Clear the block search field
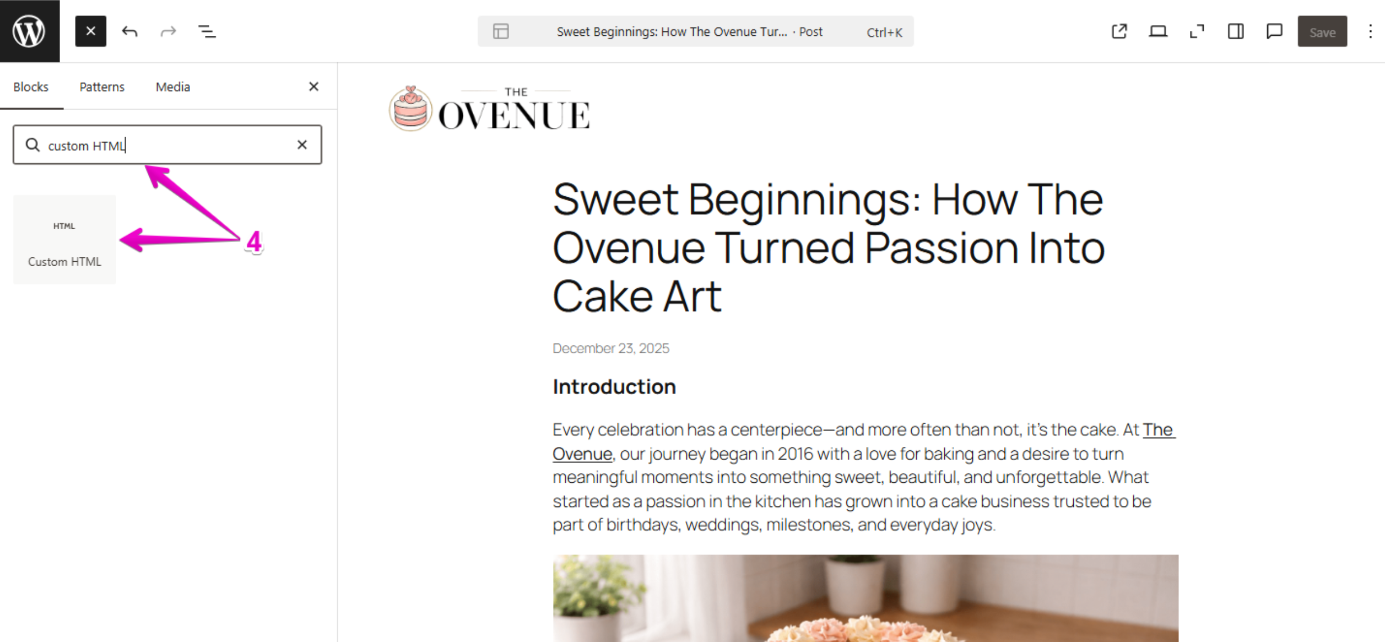 302,145
